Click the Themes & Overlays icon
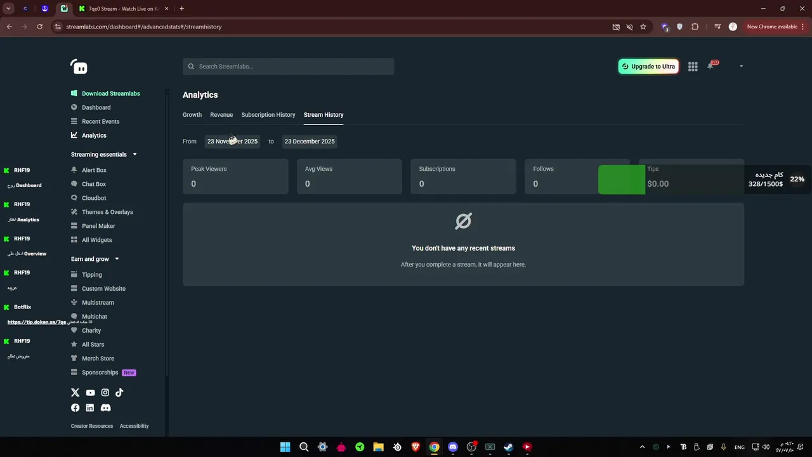 tap(74, 212)
